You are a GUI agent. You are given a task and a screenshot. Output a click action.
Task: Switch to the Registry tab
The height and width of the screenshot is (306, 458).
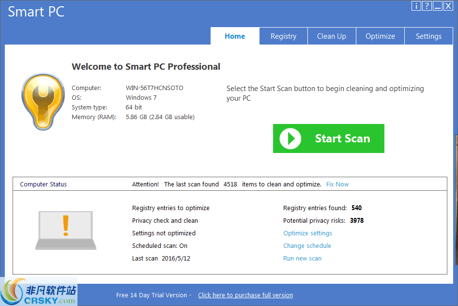(x=283, y=36)
